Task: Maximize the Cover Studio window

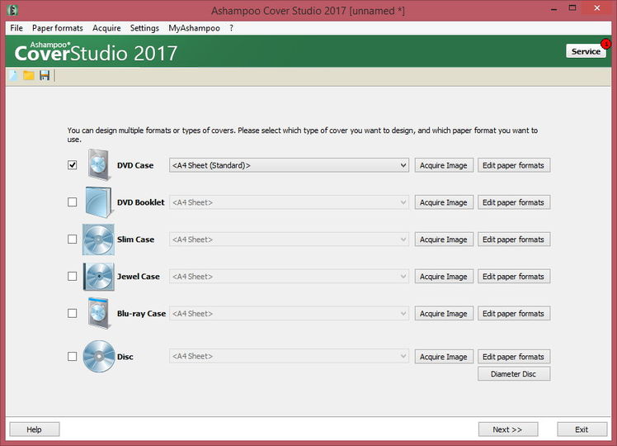Action: [x=572, y=8]
